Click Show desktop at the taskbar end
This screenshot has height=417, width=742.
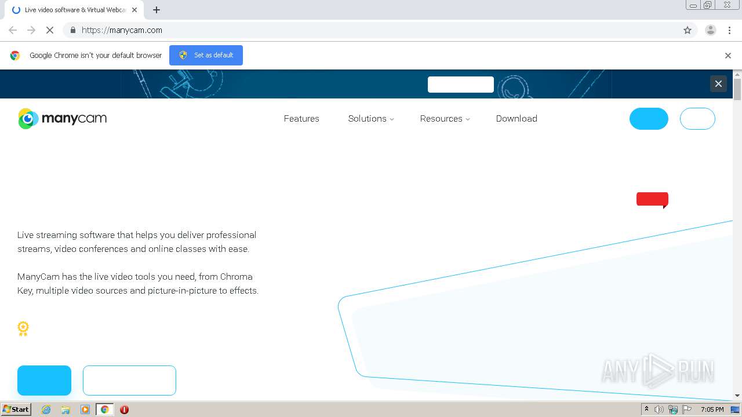736,409
